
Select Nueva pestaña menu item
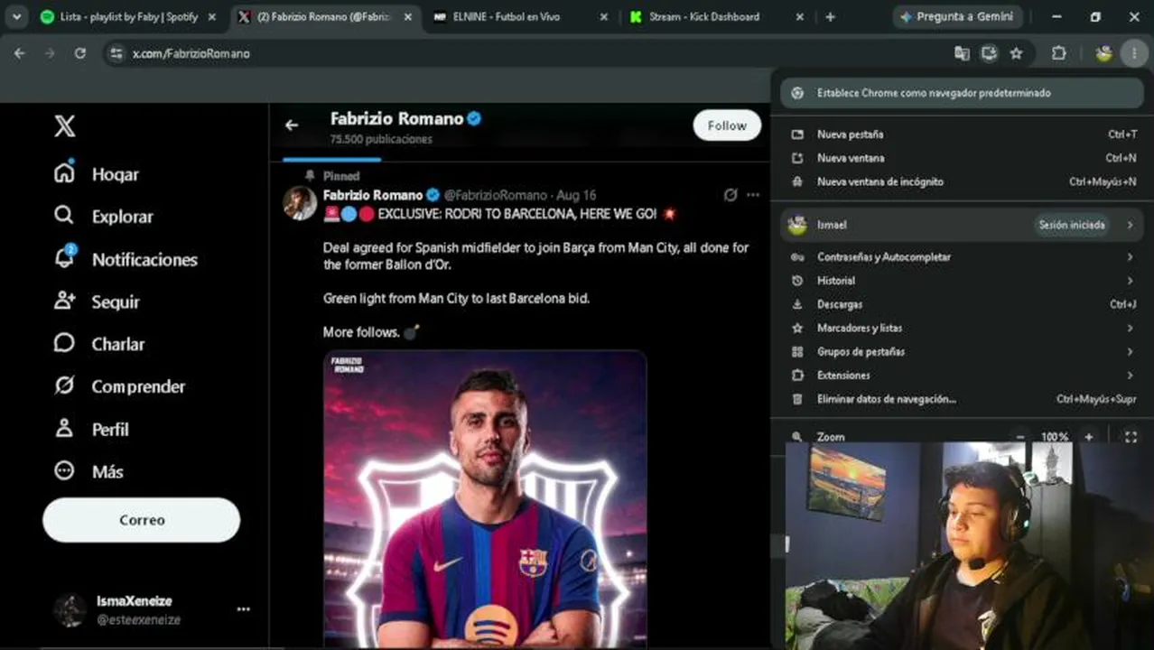click(962, 135)
